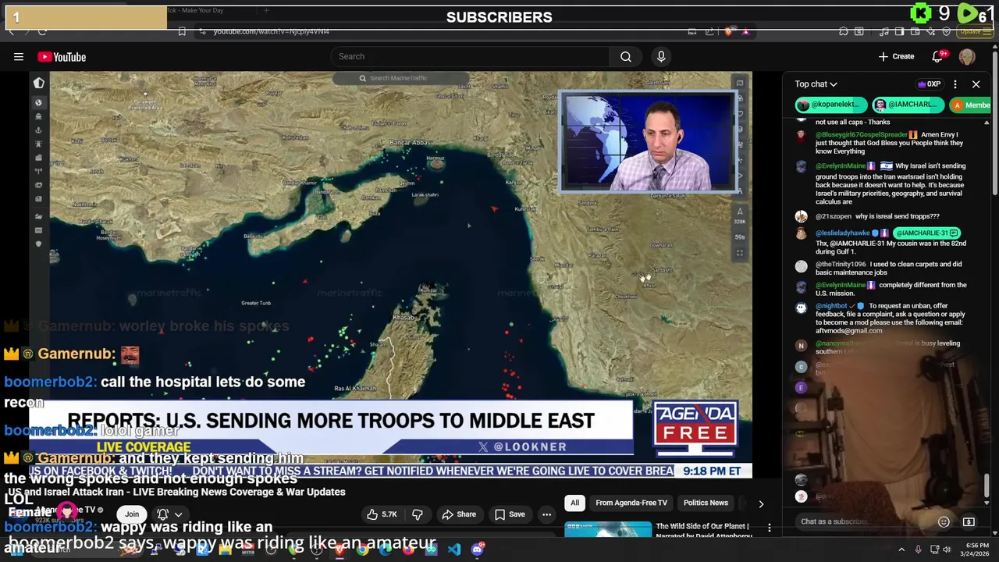Show hidden system tray icons chevron
The width and height of the screenshot is (999, 562).
[x=901, y=550]
